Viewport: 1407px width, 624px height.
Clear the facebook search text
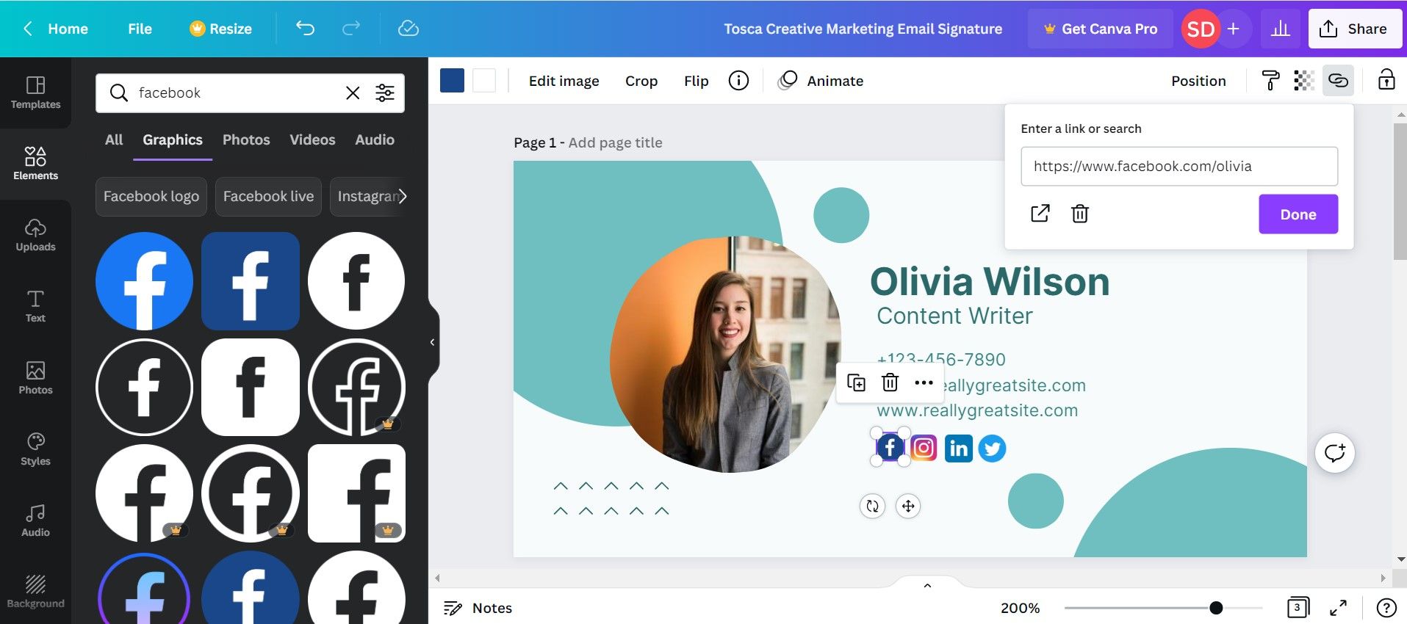coord(353,92)
